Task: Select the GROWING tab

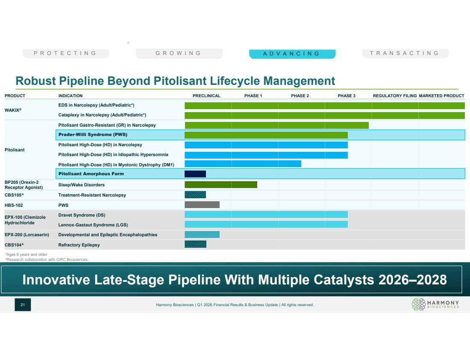Action: [x=179, y=54]
